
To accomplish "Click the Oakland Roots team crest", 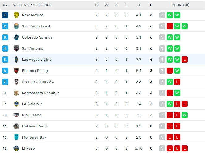I will tap(16, 126).
